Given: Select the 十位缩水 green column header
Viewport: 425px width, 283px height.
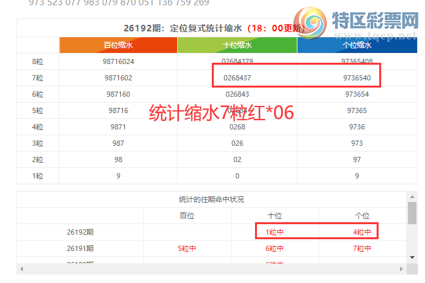Looking at the screenshot, I should click(x=237, y=45).
